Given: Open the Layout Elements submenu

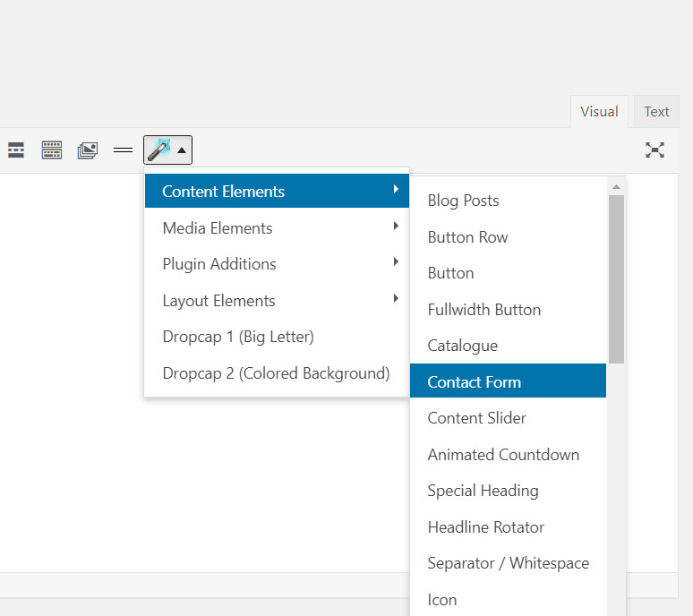Looking at the screenshot, I should tap(278, 301).
